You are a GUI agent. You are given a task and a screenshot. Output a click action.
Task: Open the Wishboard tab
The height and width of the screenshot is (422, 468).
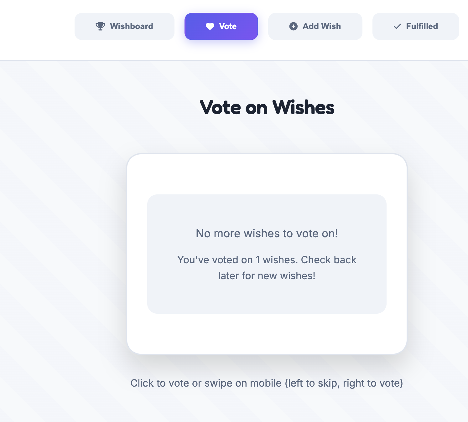(x=124, y=26)
